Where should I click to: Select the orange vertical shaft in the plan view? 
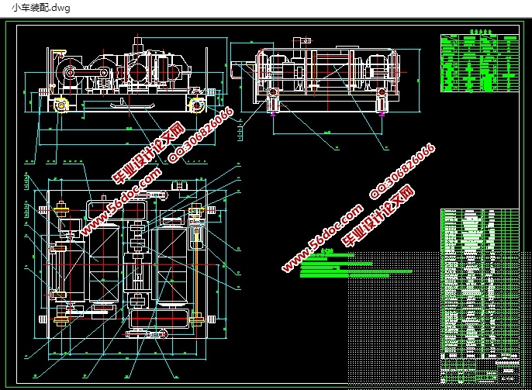point(196,271)
